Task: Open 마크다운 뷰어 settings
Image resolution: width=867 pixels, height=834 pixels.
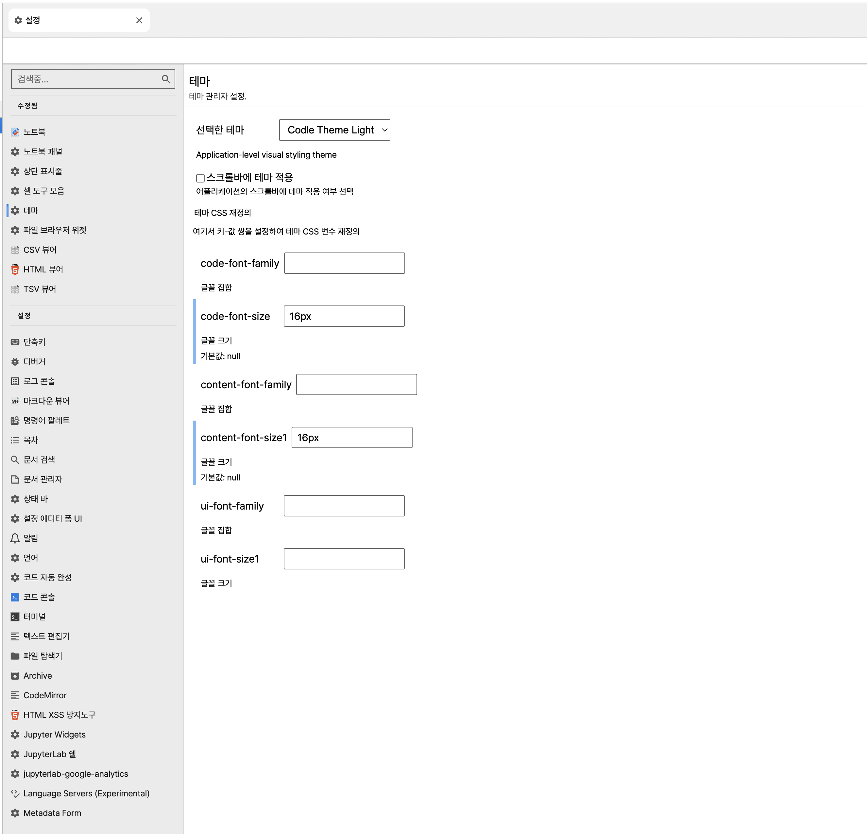Action: click(x=46, y=401)
